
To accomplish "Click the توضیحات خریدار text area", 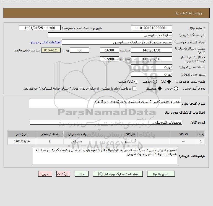I will (105, 156).
